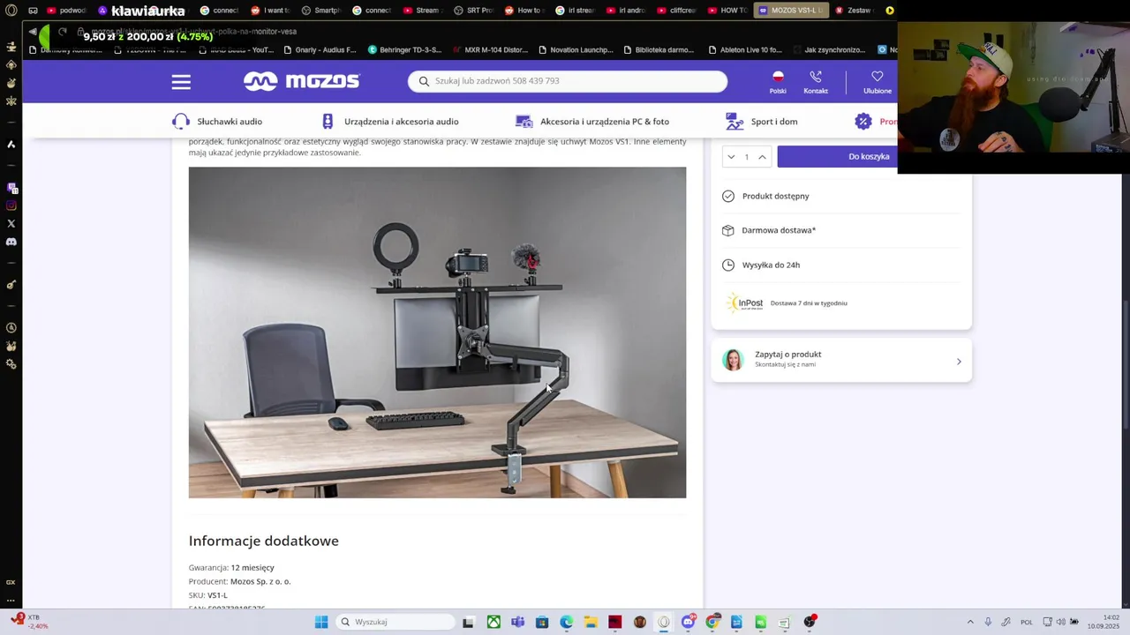This screenshot has height=635, width=1130.
Task: Increase product quantity with up arrow
Action: pyautogui.click(x=762, y=157)
